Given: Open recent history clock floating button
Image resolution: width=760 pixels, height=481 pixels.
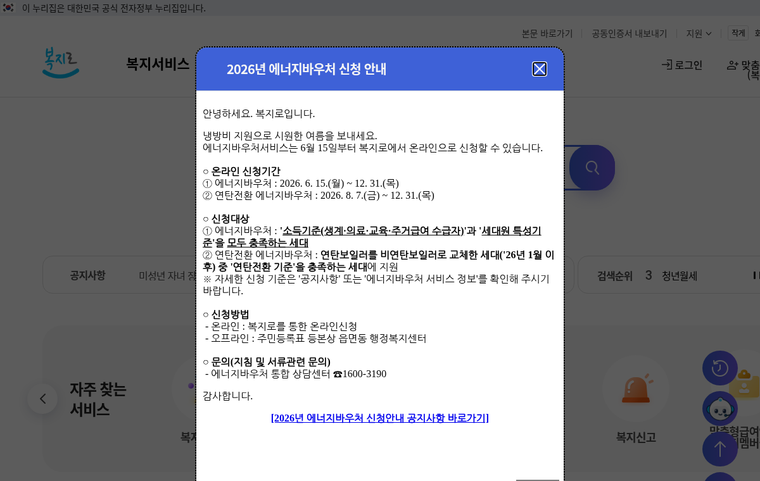Looking at the screenshot, I should (x=720, y=368).
